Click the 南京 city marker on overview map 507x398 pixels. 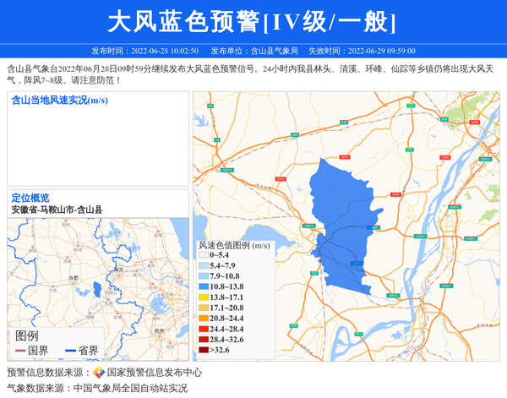coord(119,270)
